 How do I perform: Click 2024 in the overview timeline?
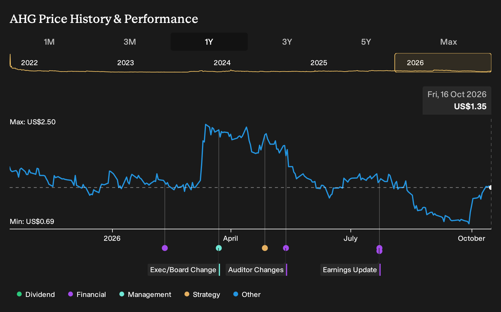(x=222, y=63)
